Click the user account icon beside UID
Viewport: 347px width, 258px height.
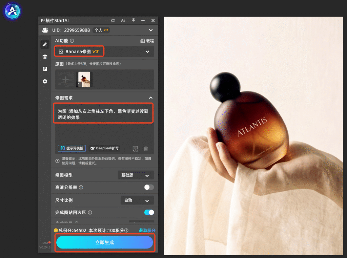[45, 30]
